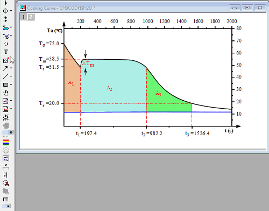Viewport: 269px width, 211px height.
Task: Select the Line drawing tool
Action: 5,76
